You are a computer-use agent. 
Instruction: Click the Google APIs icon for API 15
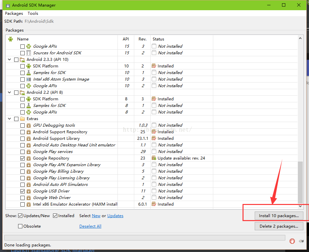tap(29, 46)
